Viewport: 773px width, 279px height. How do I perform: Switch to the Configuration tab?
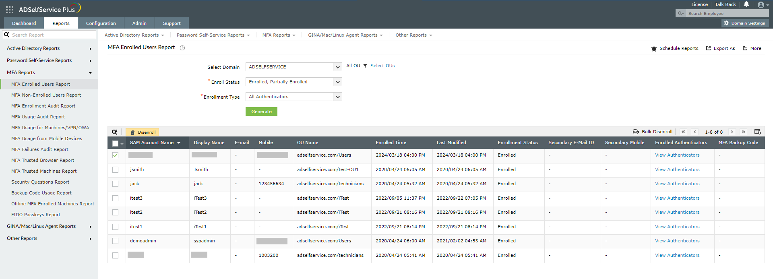[x=101, y=23]
